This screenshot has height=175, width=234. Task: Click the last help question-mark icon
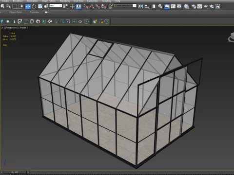pyautogui.click(x=107, y=21)
